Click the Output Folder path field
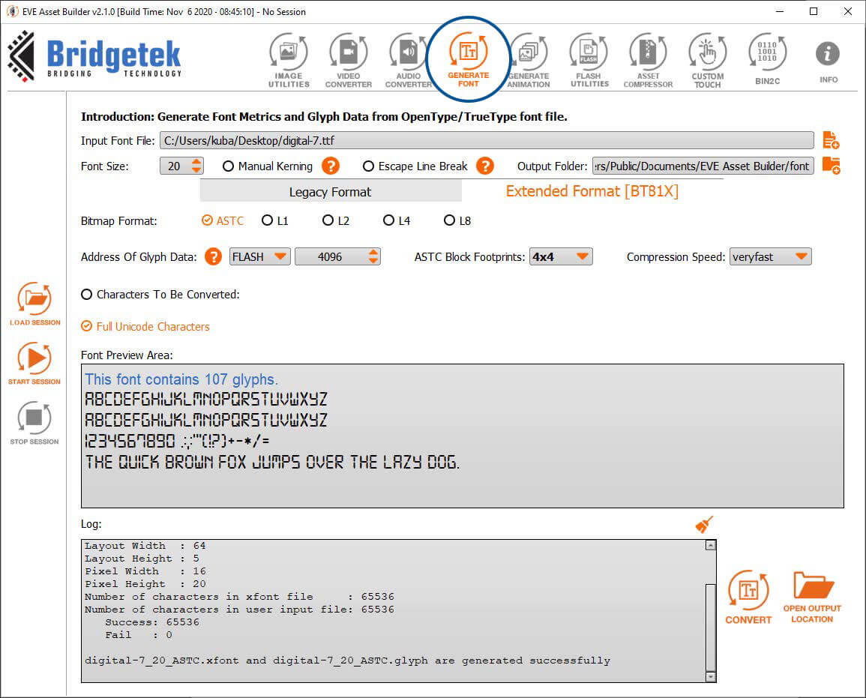This screenshot has height=698, width=866. [x=703, y=166]
